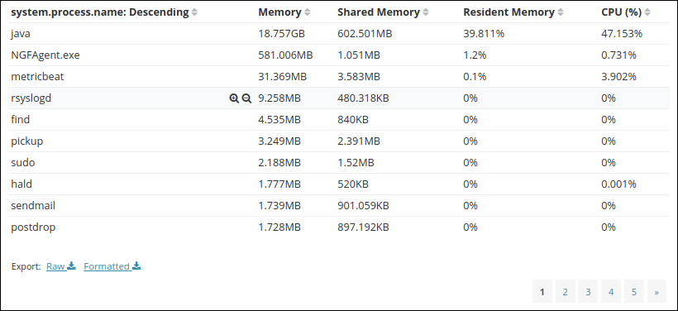
Task: Sort by CPU (%) arrow icon
Action: pos(647,12)
